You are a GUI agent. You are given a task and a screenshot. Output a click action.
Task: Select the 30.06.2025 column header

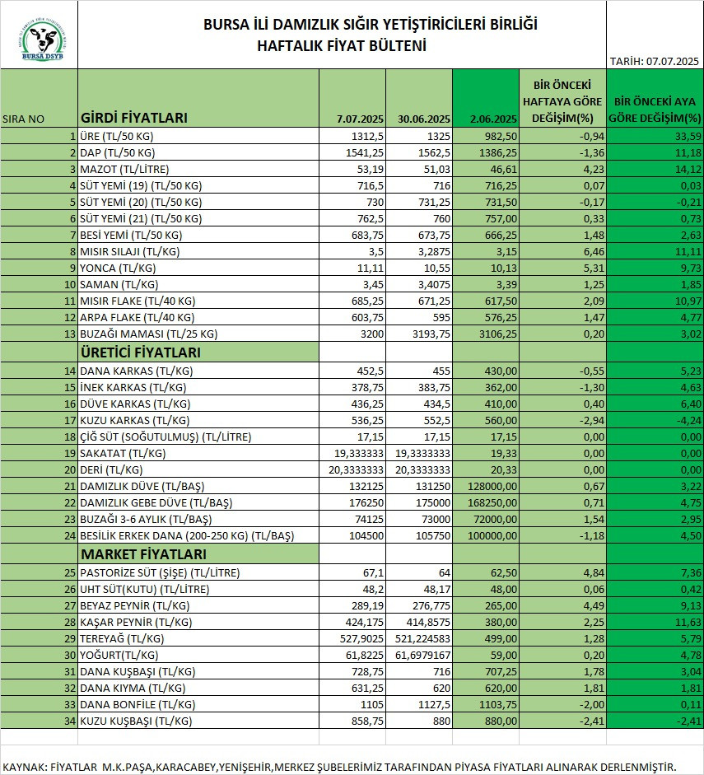coord(421,119)
